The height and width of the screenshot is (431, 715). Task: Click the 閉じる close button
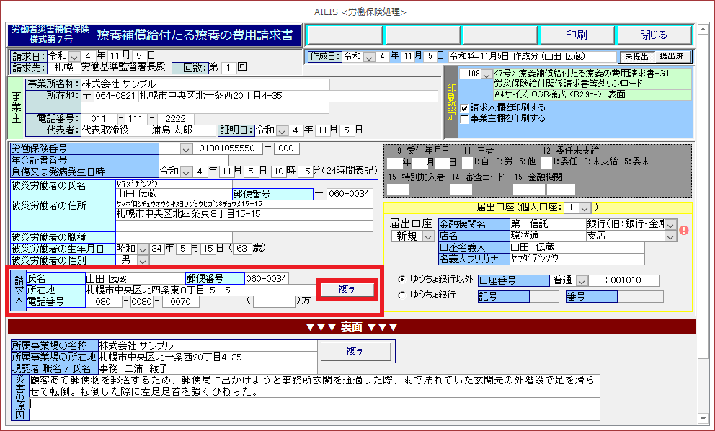click(x=653, y=35)
